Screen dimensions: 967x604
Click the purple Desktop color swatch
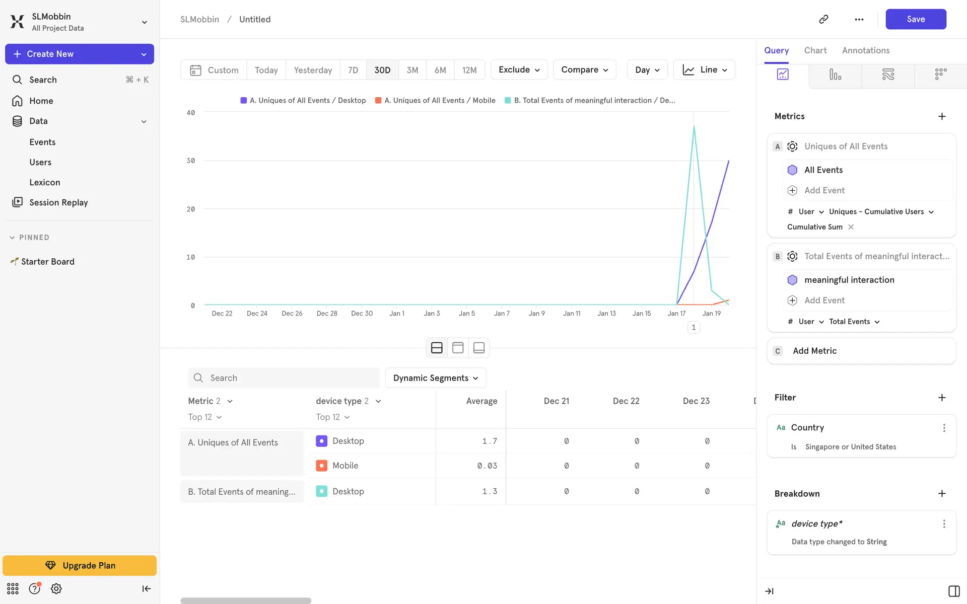[321, 441]
